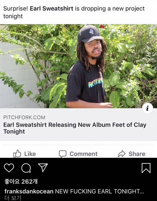Tap the Share label text
The width and height of the screenshot is (157, 201).
click(x=137, y=154)
